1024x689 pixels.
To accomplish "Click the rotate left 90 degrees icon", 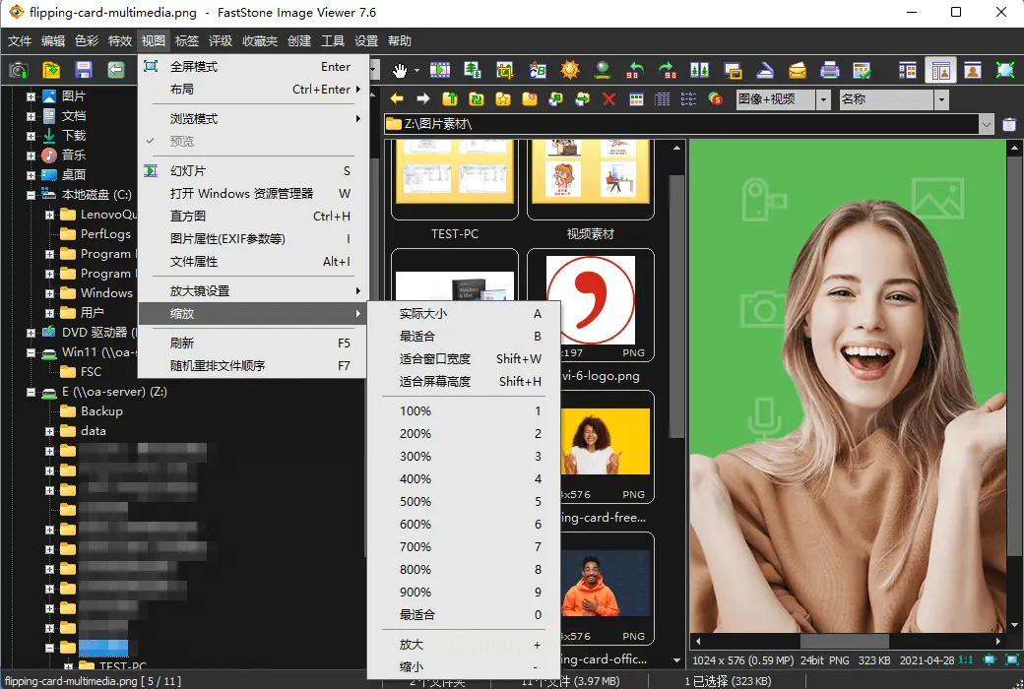I will click(635, 70).
